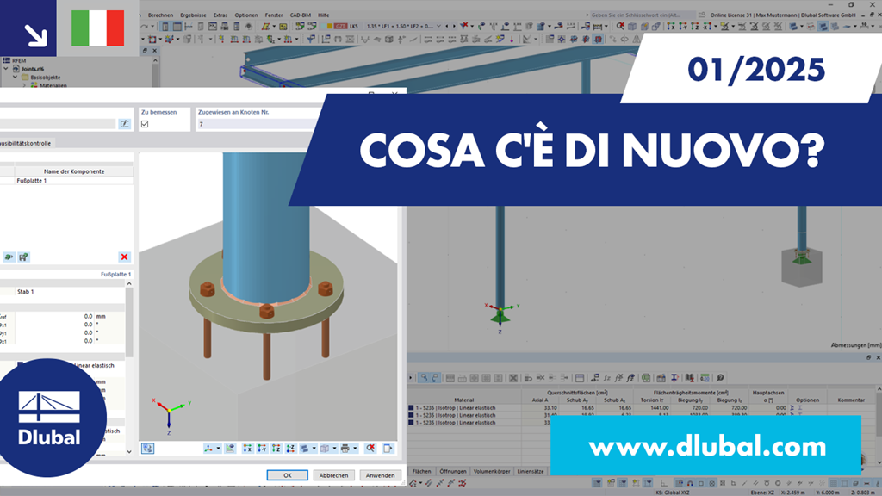View preview in reverse Z direction
This screenshot has width=882, height=496.
[x=290, y=448]
